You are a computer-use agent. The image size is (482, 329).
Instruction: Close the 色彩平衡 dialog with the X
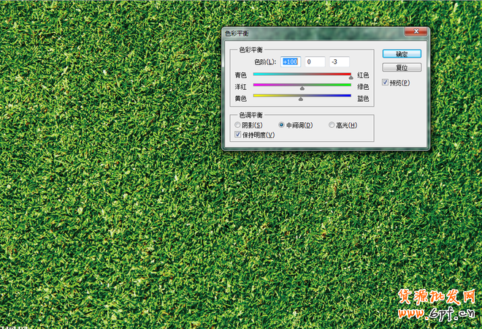pyautogui.click(x=416, y=31)
